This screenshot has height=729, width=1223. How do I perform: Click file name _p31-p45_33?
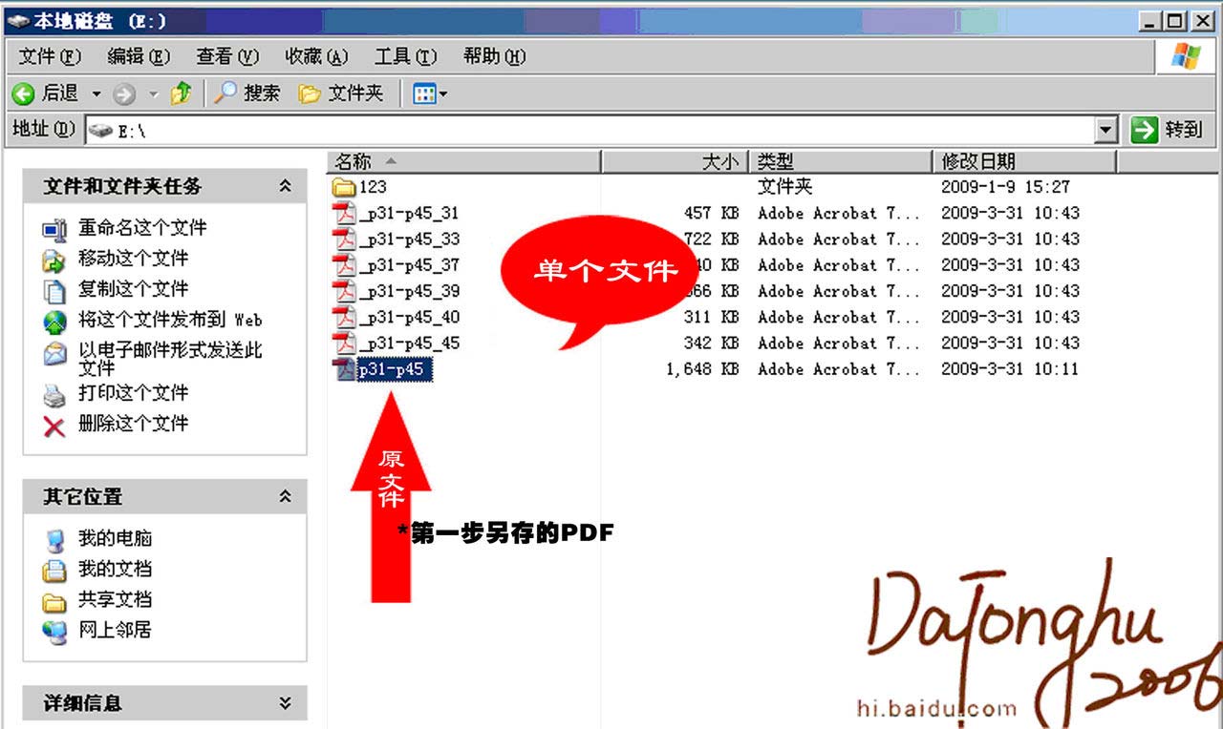point(409,239)
